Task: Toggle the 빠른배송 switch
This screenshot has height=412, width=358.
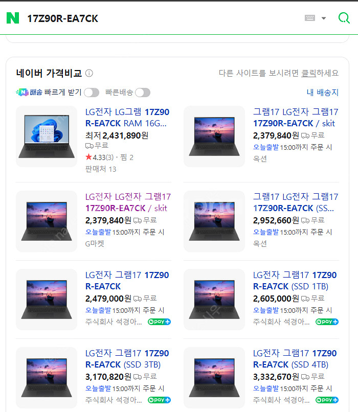Action: click(x=143, y=93)
